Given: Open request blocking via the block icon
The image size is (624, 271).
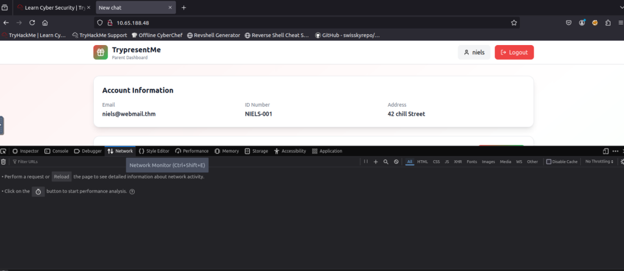Looking at the screenshot, I should (x=396, y=162).
